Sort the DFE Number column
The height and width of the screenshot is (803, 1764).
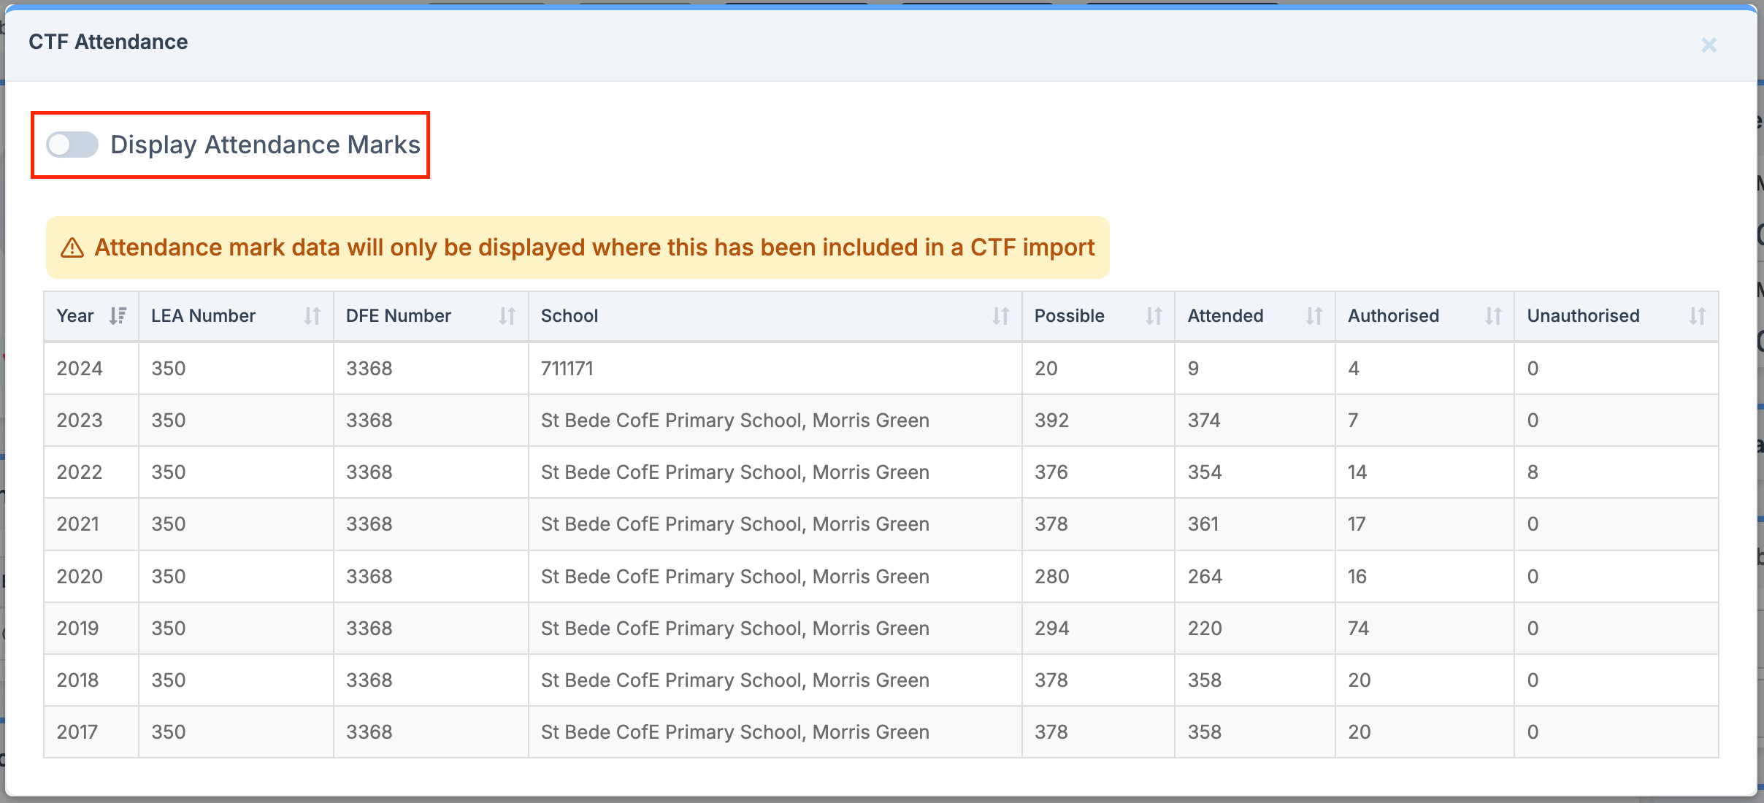[508, 315]
